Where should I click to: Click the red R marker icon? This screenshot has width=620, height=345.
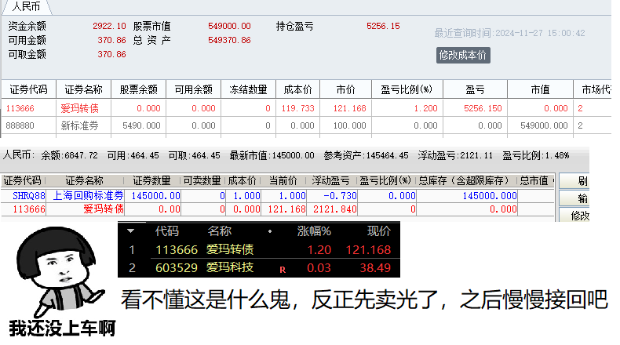point(283,270)
